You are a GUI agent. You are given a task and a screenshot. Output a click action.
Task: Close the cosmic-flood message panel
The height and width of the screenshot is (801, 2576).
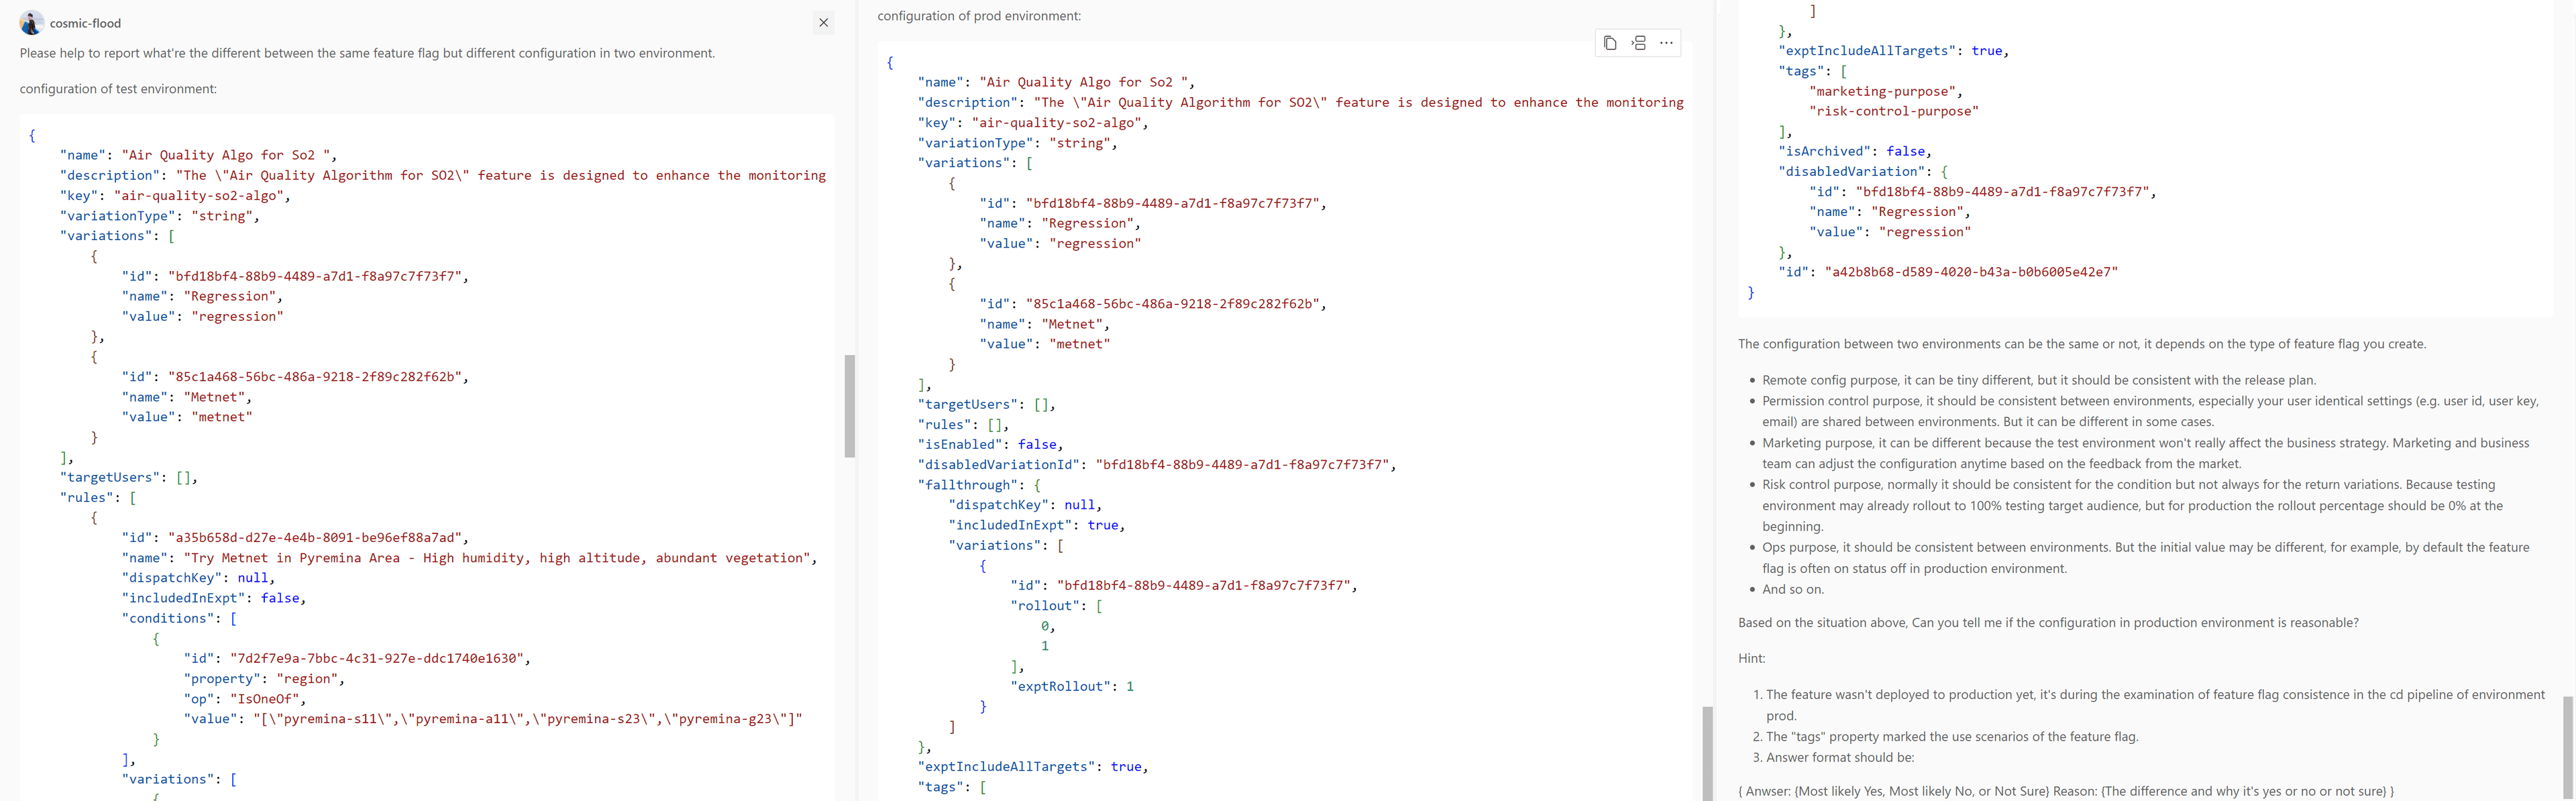point(823,23)
